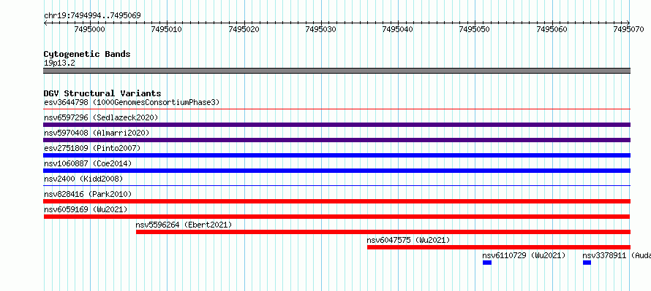
Task: Click ruler position 7495070
Action: tap(628, 29)
